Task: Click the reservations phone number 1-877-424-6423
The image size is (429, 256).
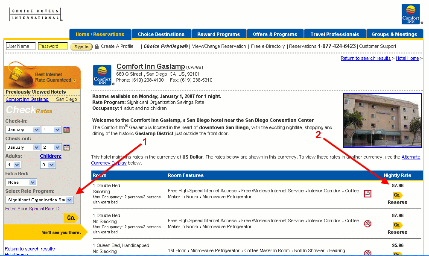Action: [337, 46]
